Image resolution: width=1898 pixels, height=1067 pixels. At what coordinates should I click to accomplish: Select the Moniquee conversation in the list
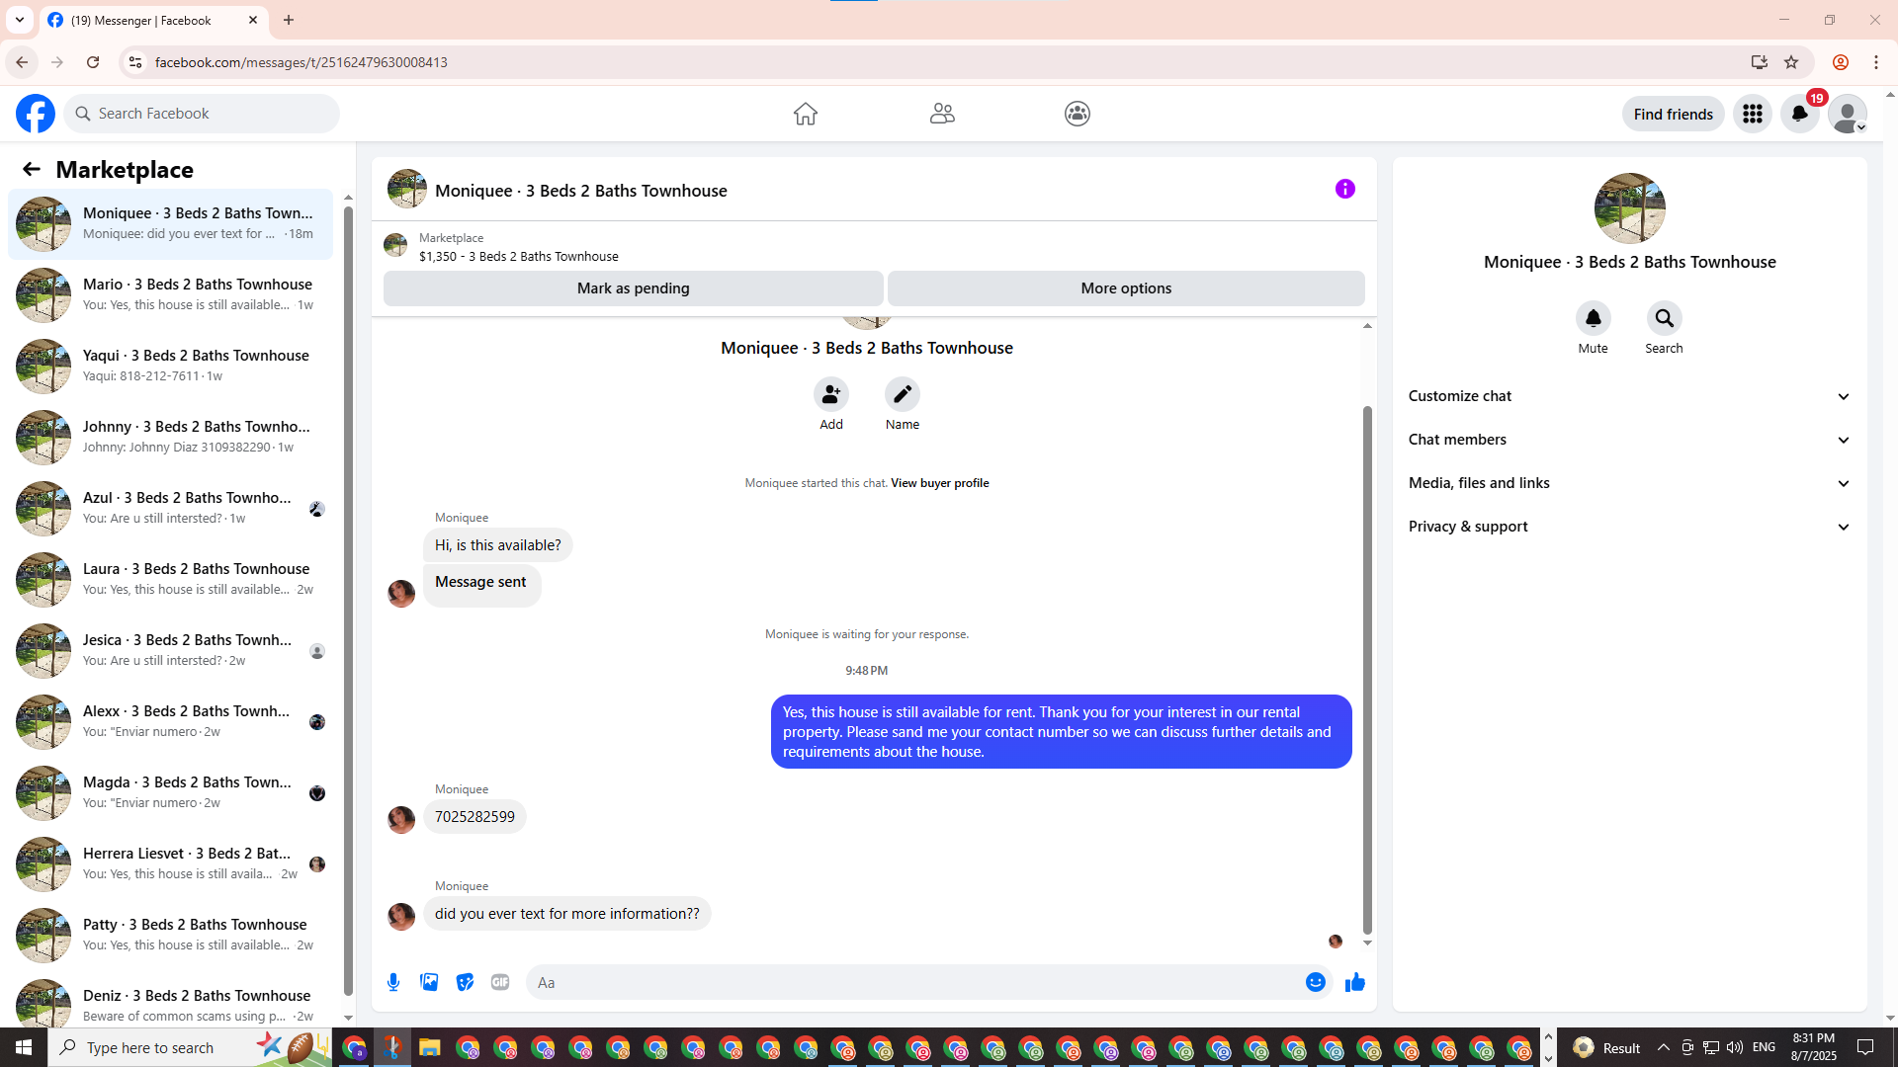(x=171, y=223)
